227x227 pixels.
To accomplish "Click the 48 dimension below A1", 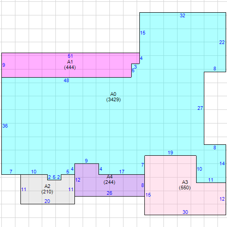I will [x=66, y=80].
